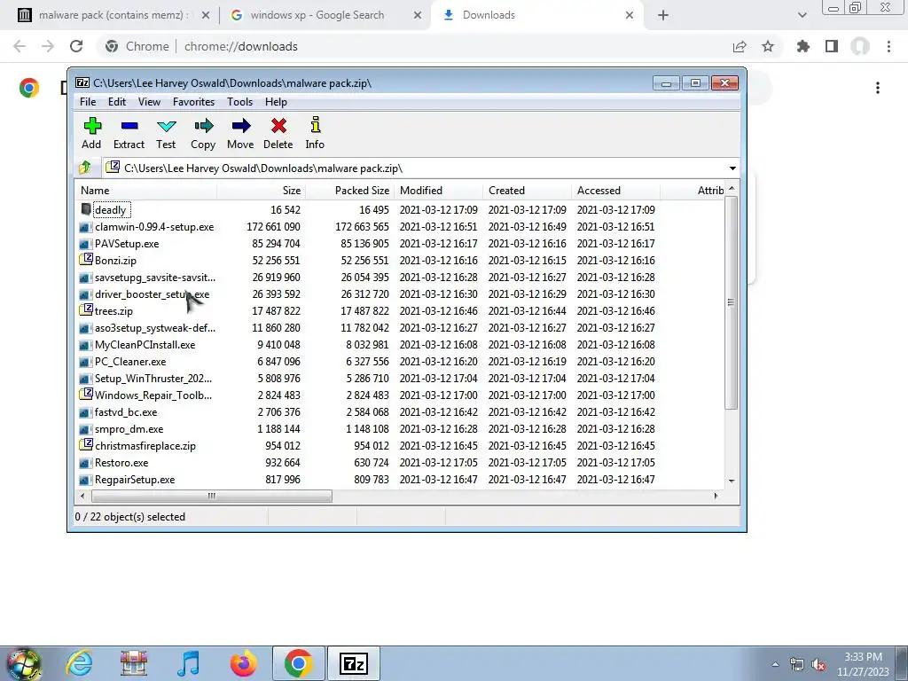Open the Edit menu
This screenshot has width=908, height=681.
[117, 102]
